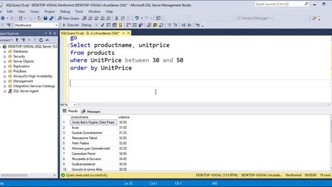Click the Open File folder icon
This screenshot has width=332, height=187.
pyautogui.click(x=39, y=18)
